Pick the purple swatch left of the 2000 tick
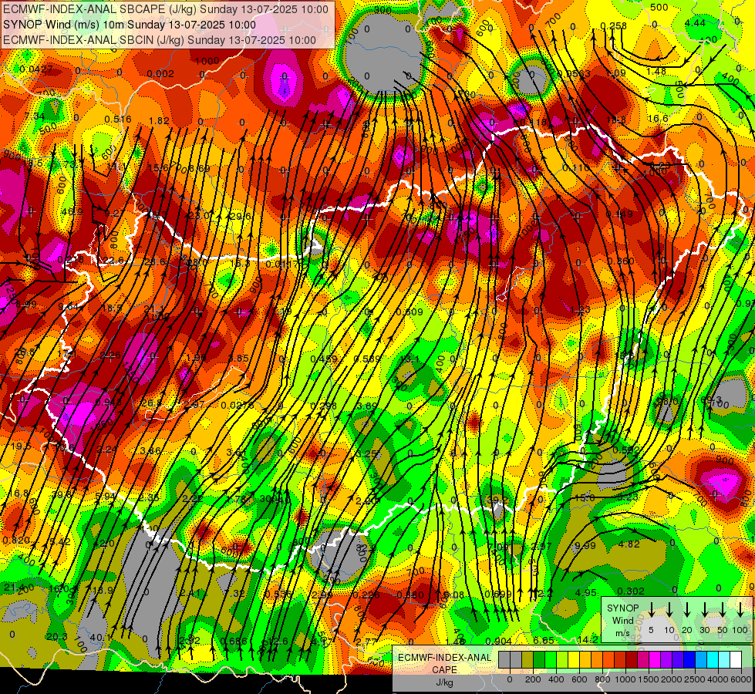Viewport: 755px width, 694px height. 667,659
